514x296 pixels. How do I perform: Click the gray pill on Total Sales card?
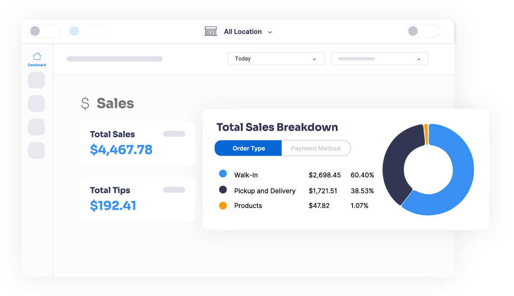pyautogui.click(x=174, y=134)
